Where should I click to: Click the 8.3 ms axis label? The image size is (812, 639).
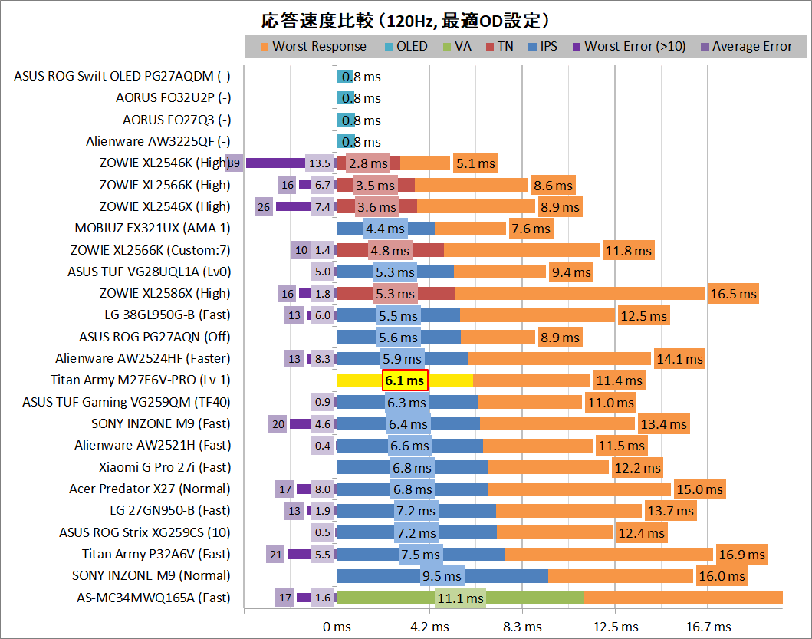click(522, 627)
